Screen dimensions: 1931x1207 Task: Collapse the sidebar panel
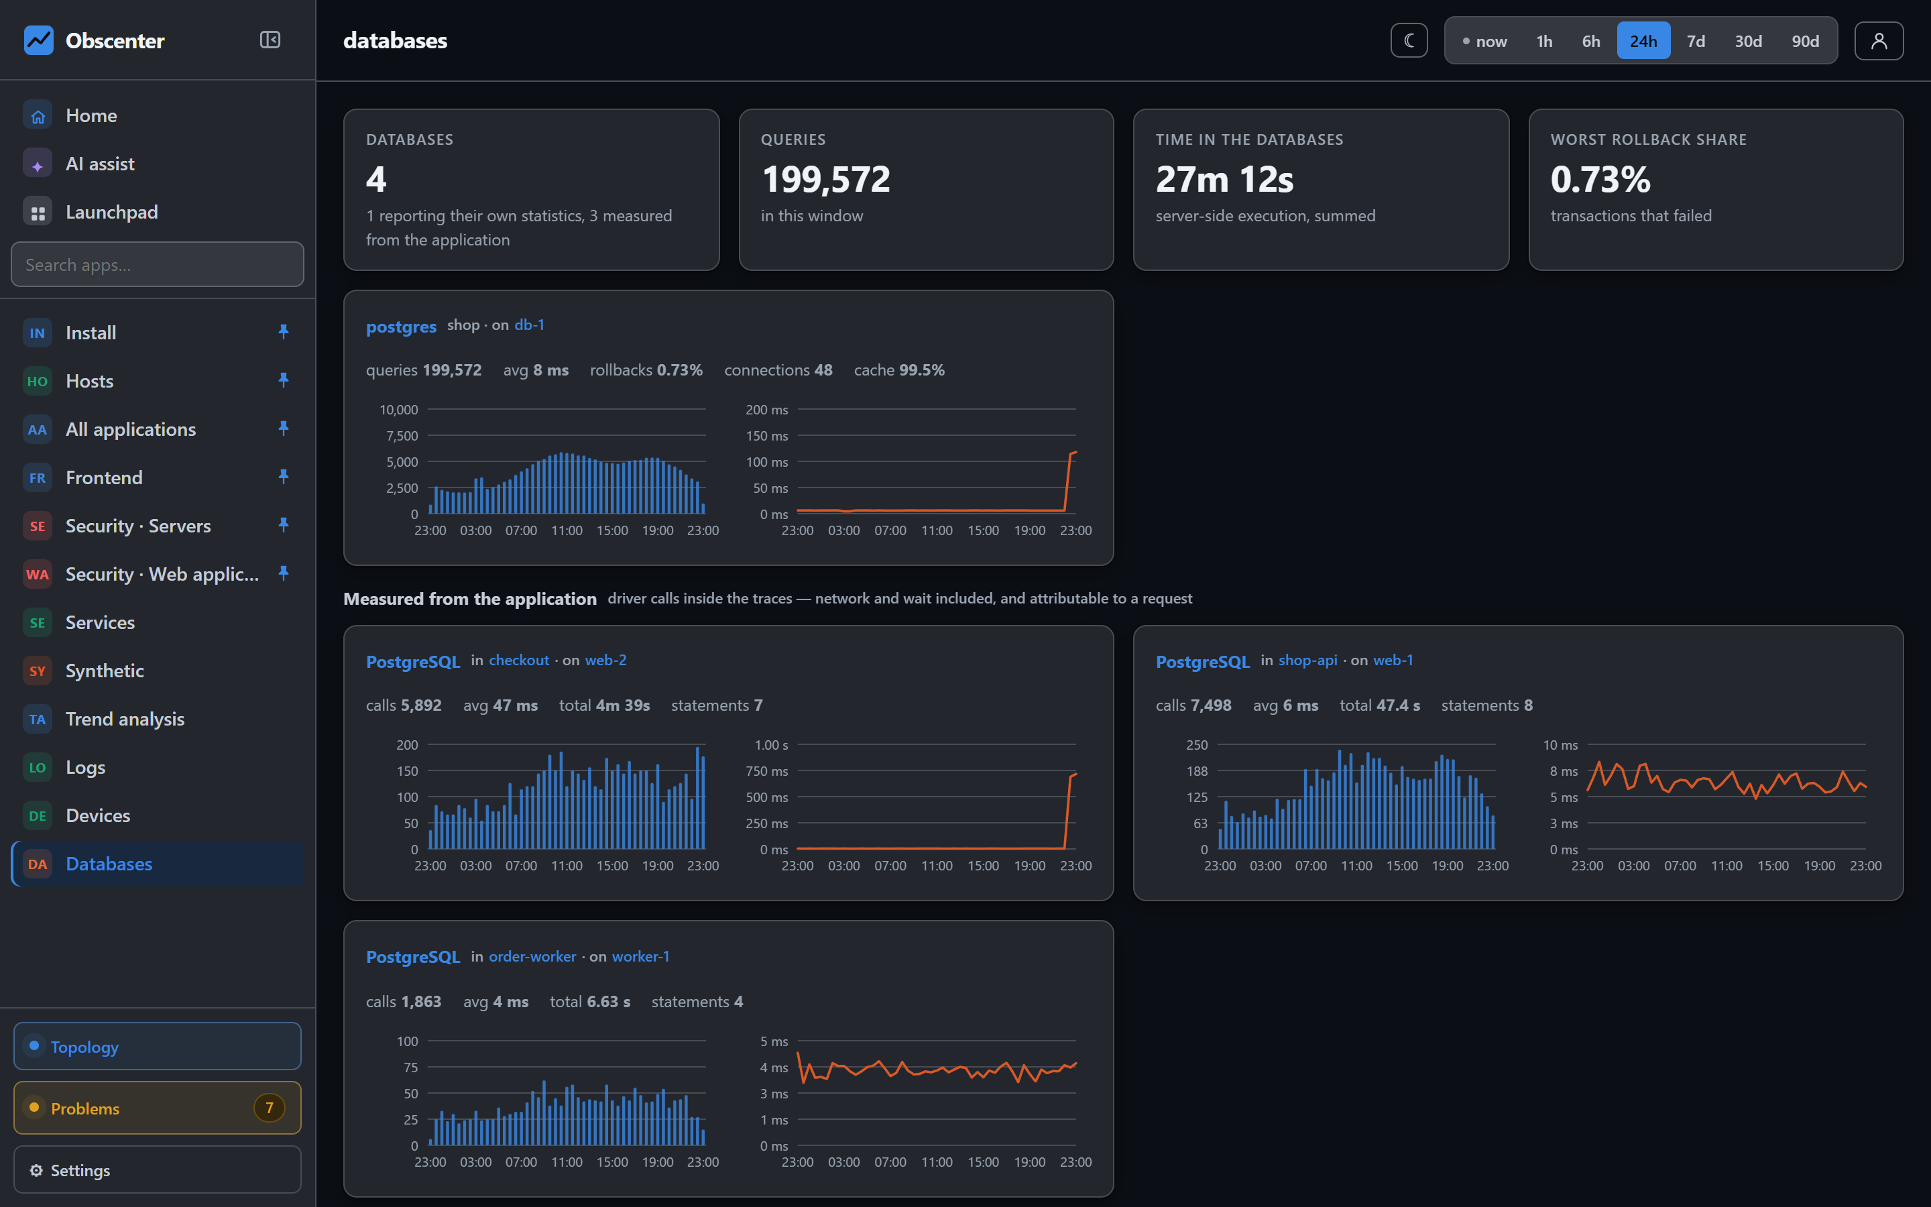point(270,40)
